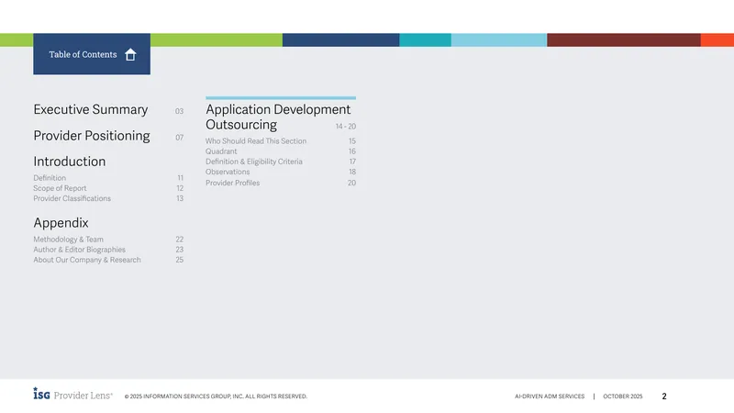The width and height of the screenshot is (734, 413).
Task: Click page number 15 next to Who Should Read
Action: 352,141
